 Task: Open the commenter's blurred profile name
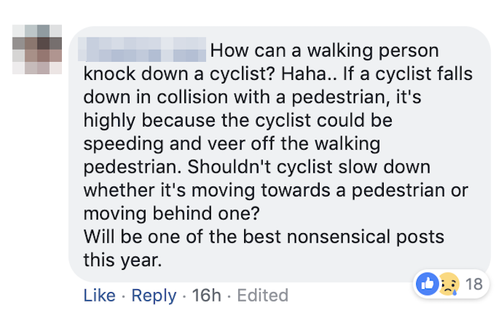[x=145, y=50]
